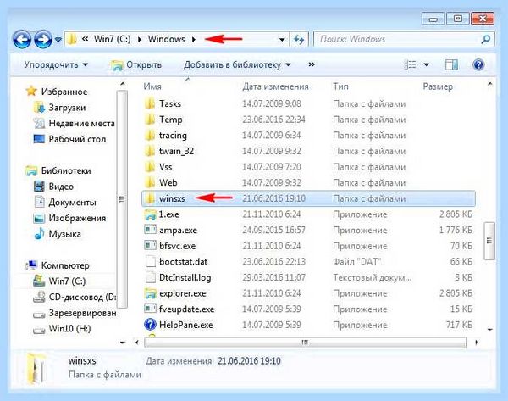Open Help with the question mark icon
The image size is (508, 401).
pos(478,65)
